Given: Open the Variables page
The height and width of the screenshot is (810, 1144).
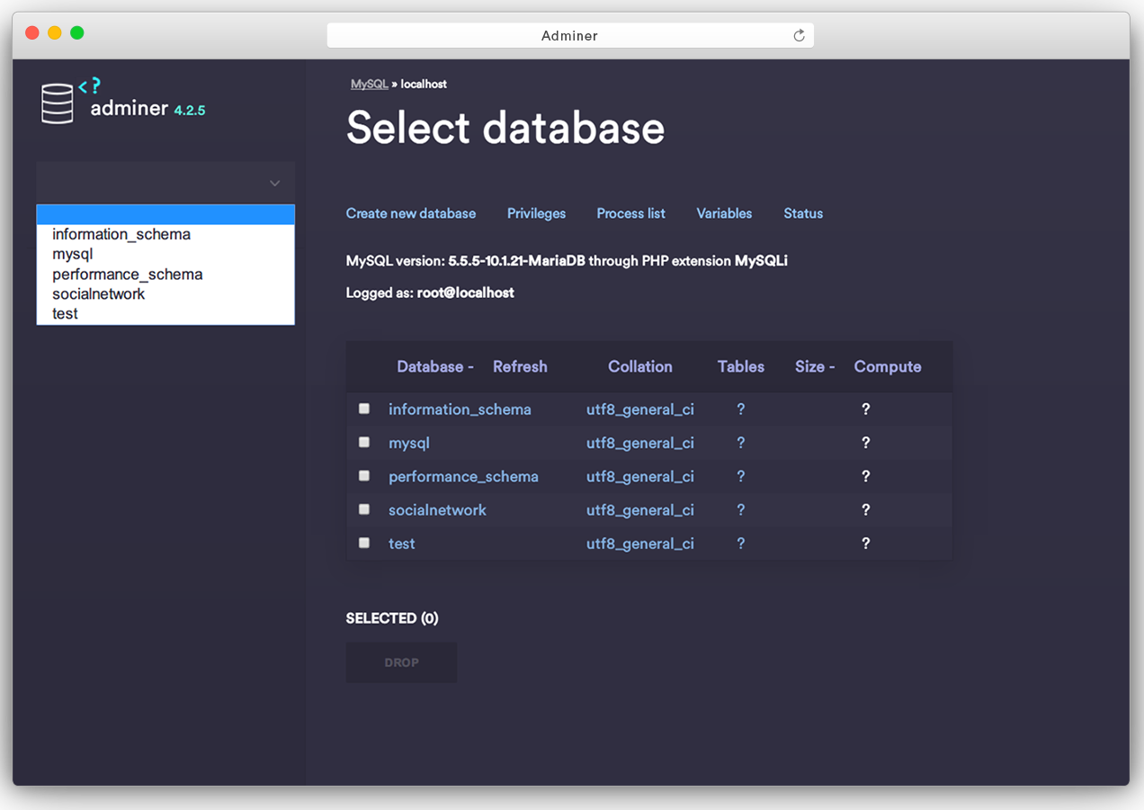Looking at the screenshot, I should tap(724, 213).
